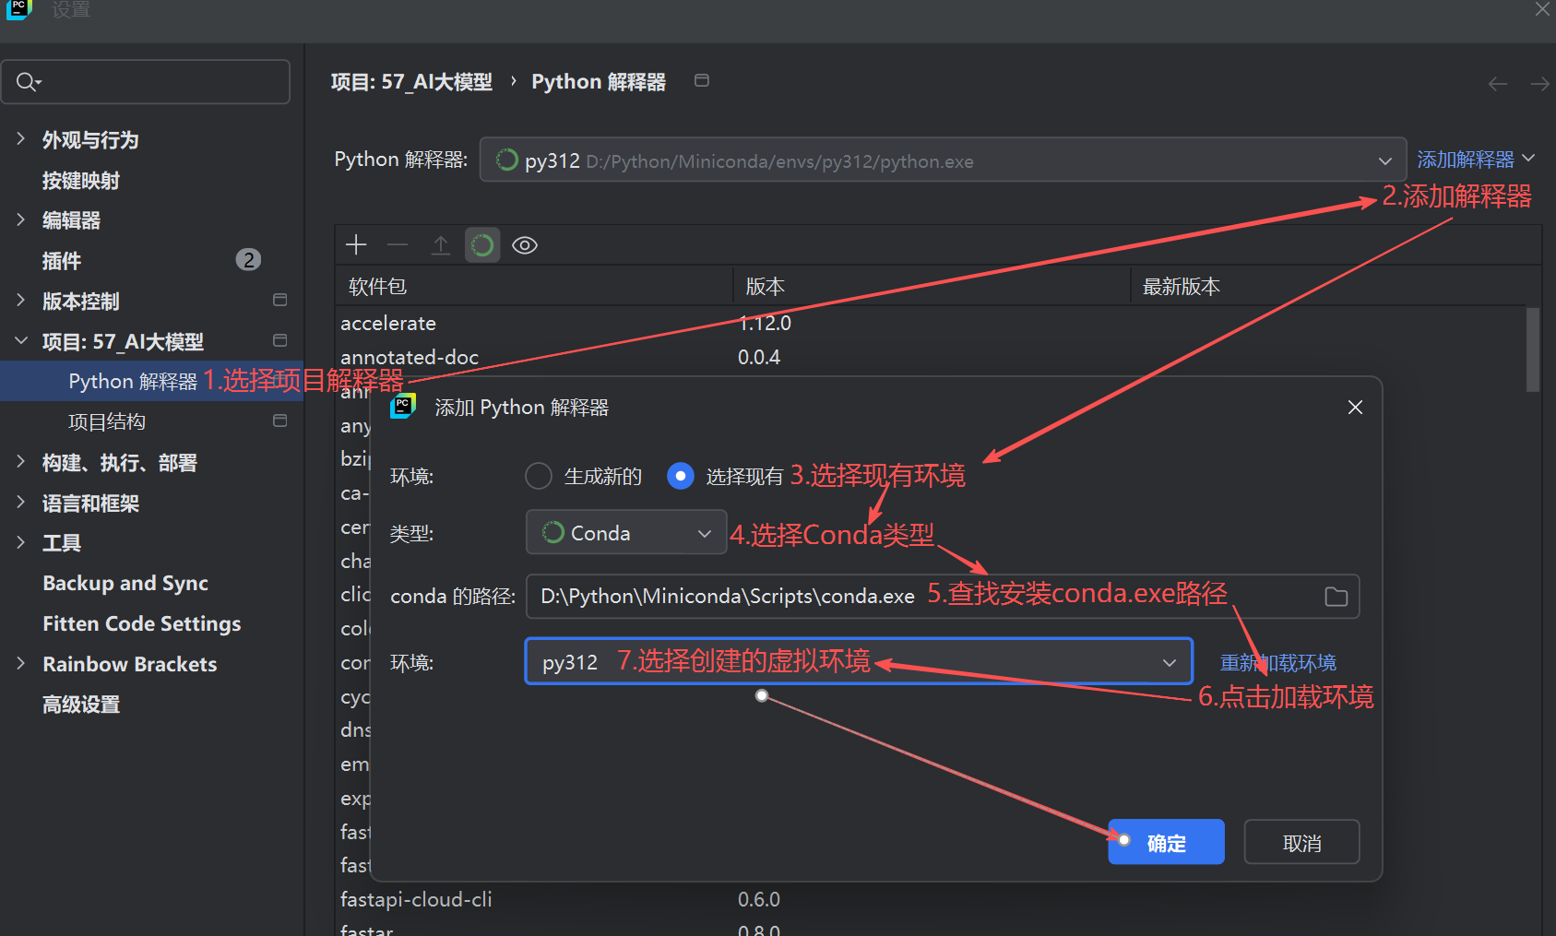Click project icon next to 版本控制
This screenshot has width=1556, height=936.
pos(280,300)
